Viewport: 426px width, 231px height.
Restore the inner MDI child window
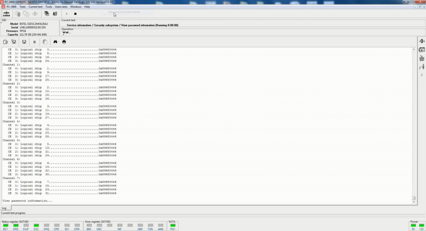tap(420, 7)
